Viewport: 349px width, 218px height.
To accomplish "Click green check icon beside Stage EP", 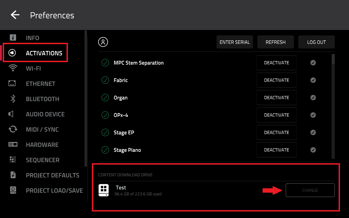I will tap(105, 132).
